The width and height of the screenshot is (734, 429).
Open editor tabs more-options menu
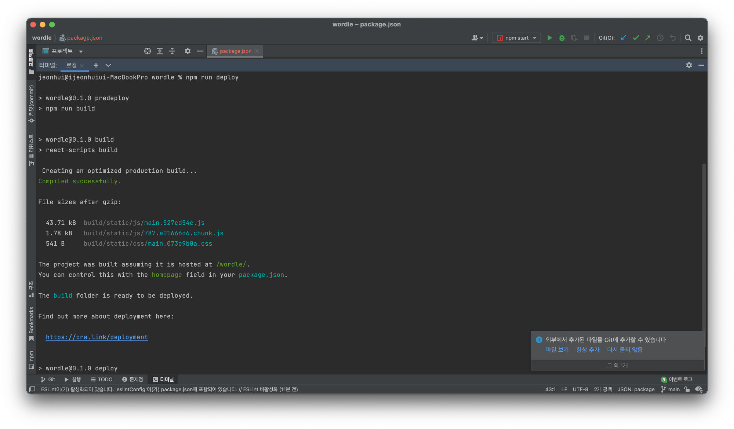click(x=701, y=51)
